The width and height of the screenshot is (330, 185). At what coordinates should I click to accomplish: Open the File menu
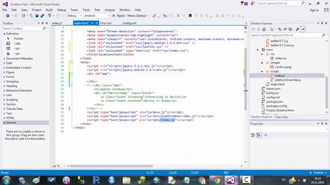(5, 10)
